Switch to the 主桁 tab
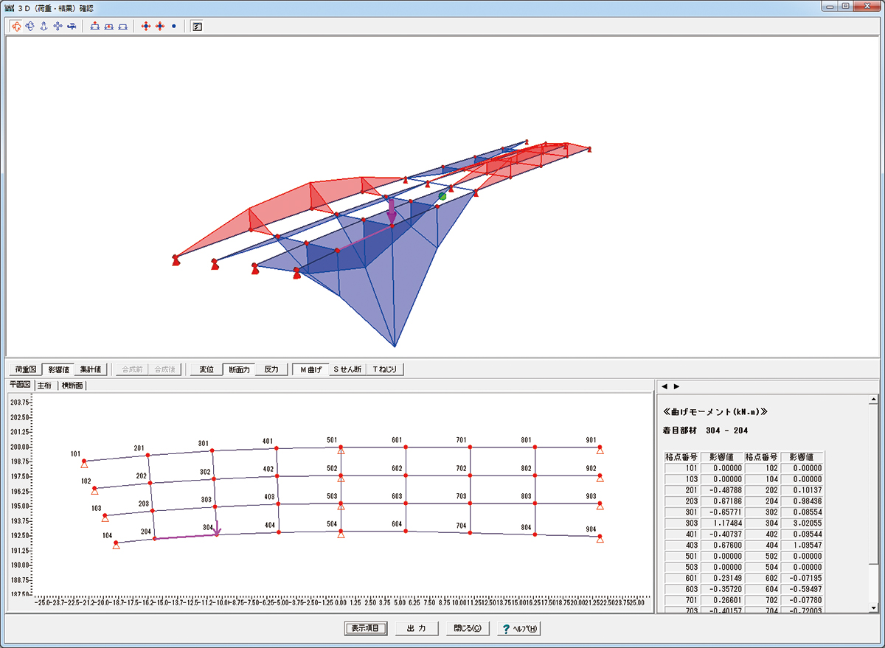 click(x=45, y=386)
